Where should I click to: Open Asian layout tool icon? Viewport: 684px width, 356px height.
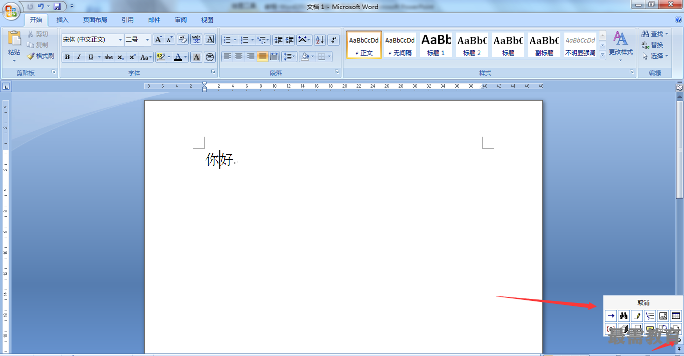[304, 40]
